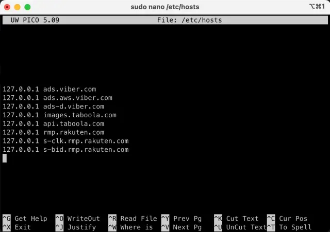Place cursor on ads-d.viber.com line
Viewport: 330px width, 232px height.
[53, 106]
